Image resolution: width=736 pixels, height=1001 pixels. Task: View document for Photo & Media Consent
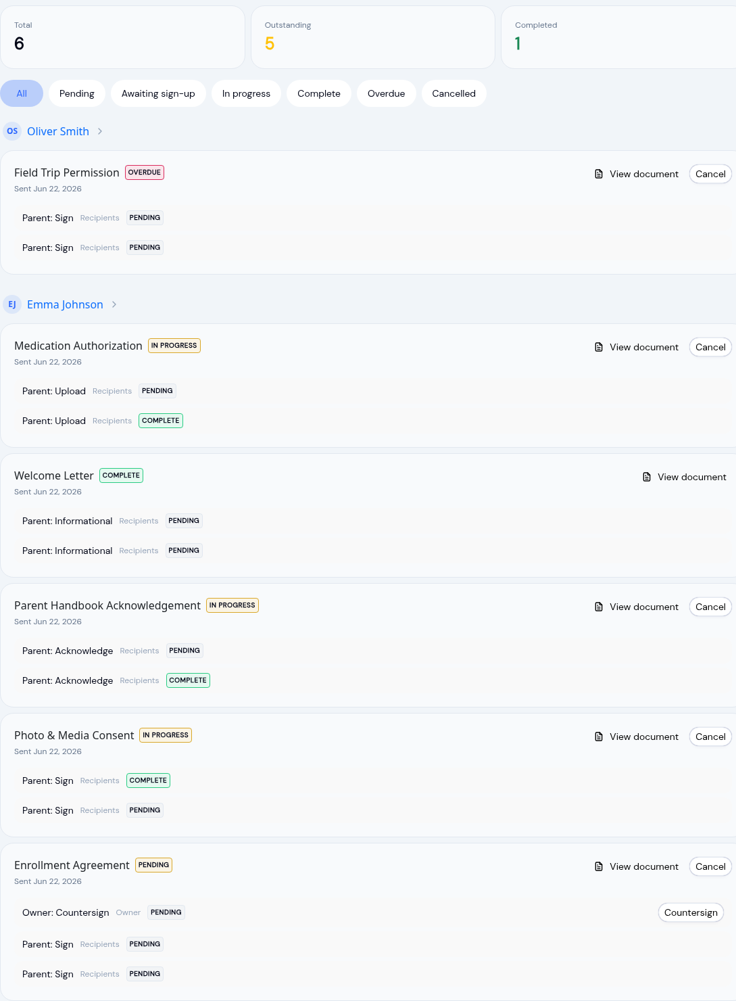coord(637,737)
